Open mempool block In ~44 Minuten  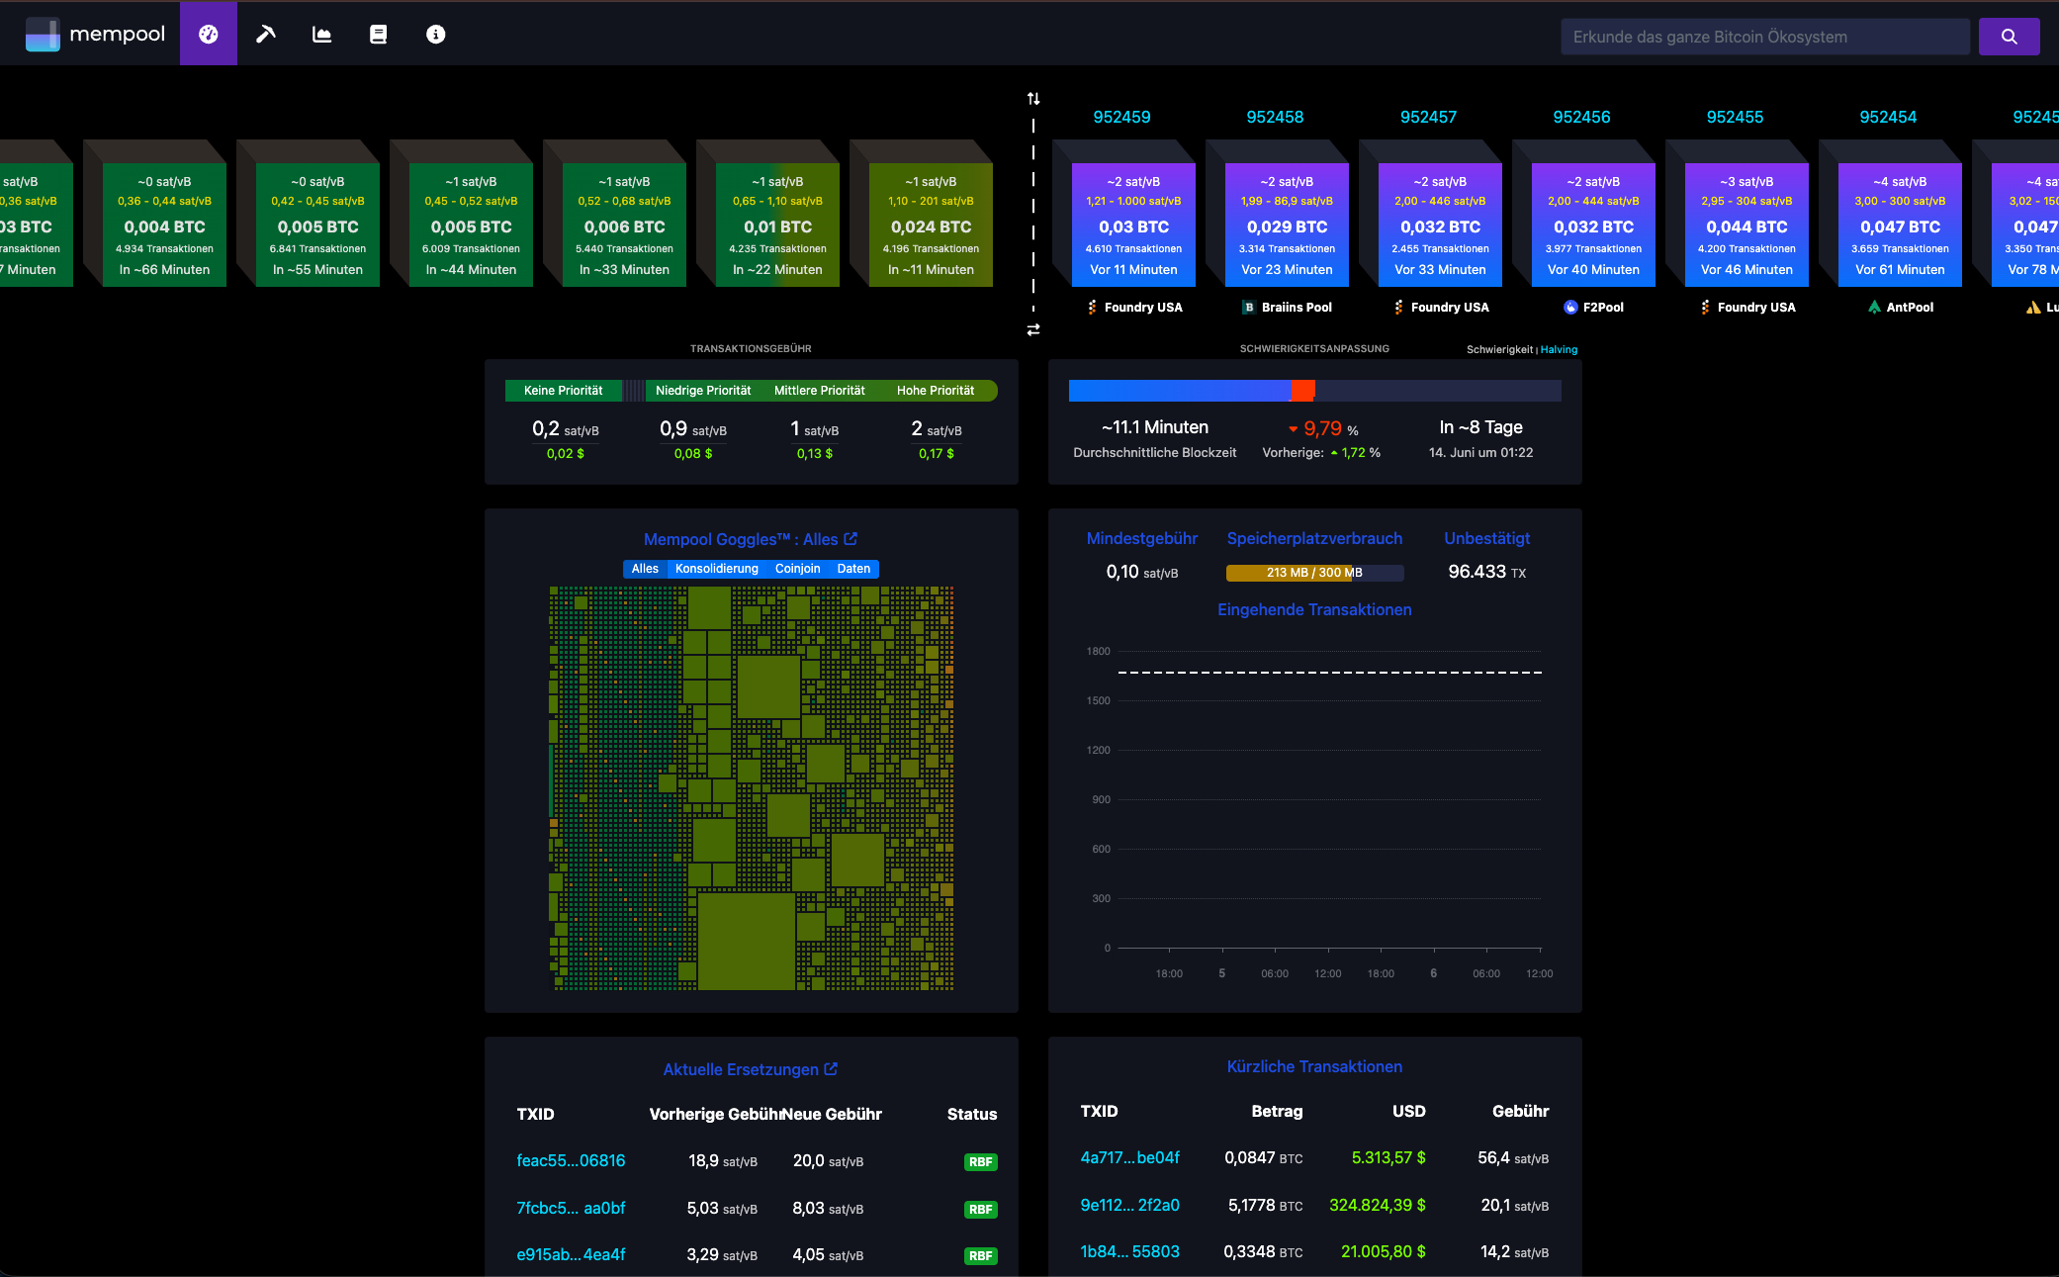tap(471, 226)
